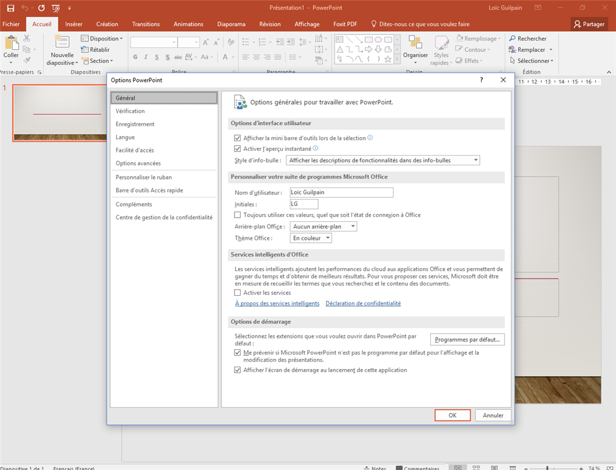616x470 pixels.
Task: Toggle Activer l'aperçu instantané checkbox
Action: tap(237, 148)
